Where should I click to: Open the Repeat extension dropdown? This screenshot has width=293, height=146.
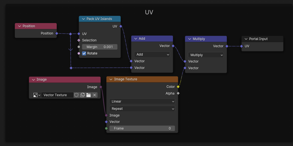coord(142,109)
